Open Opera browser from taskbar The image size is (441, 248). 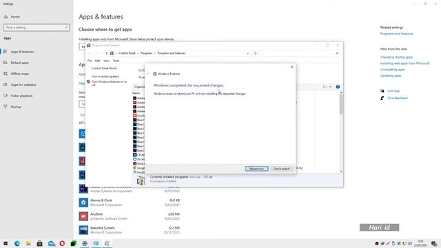(x=62, y=243)
